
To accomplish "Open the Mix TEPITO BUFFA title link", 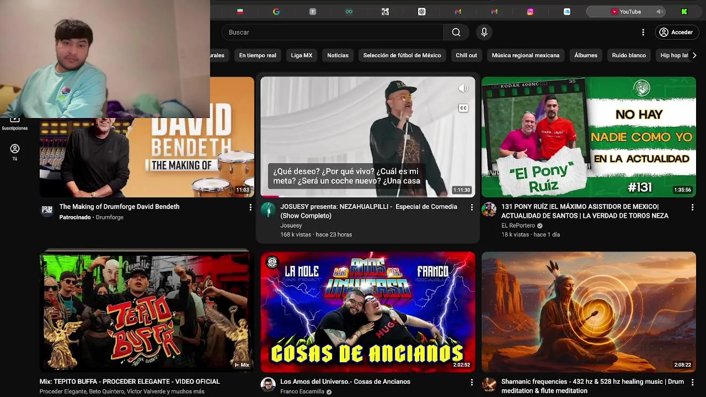I will (x=130, y=382).
